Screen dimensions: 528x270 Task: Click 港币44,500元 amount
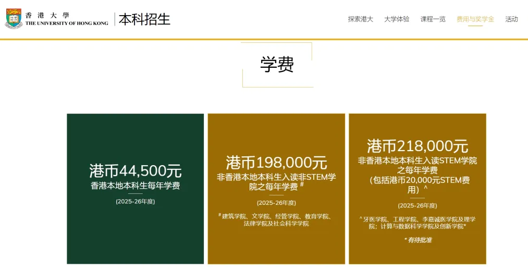tap(136, 171)
